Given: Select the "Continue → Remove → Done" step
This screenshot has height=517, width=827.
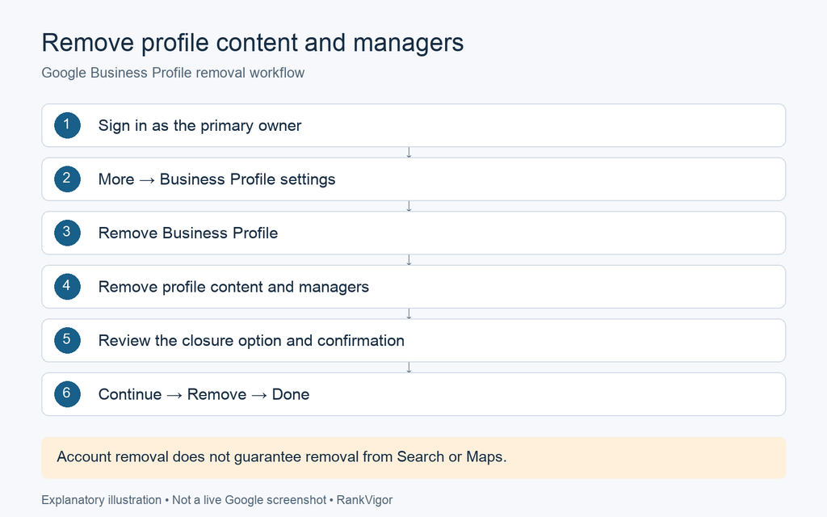Looking at the screenshot, I should click(413, 394).
